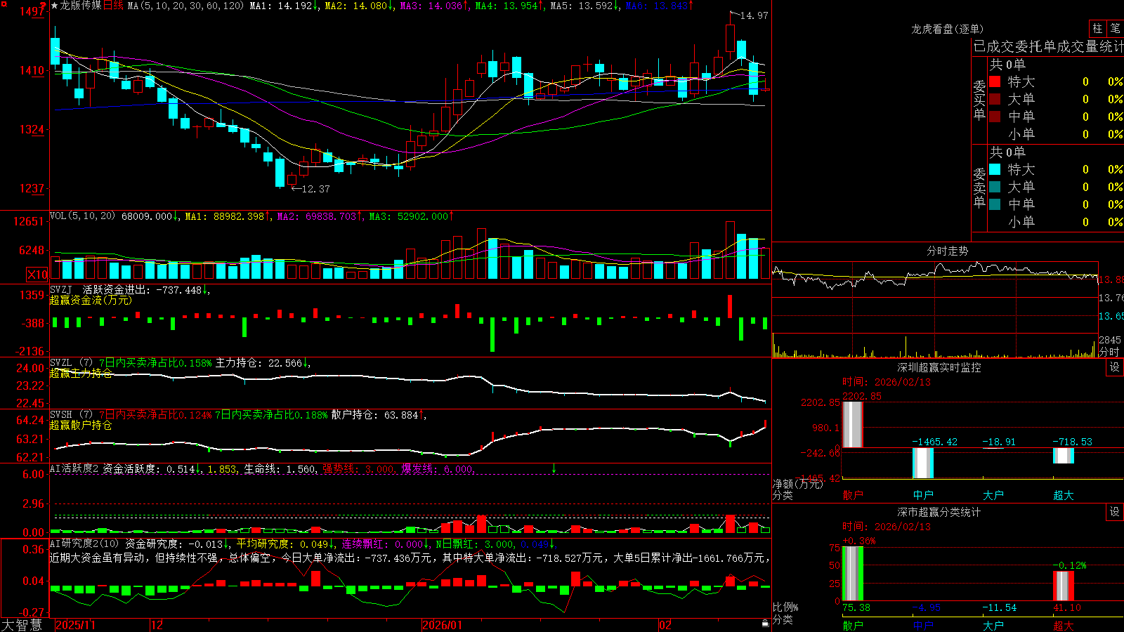The width and height of the screenshot is (1124, 632).
Task: Click the 02 month timeline marker
Action: pos(665,625)
